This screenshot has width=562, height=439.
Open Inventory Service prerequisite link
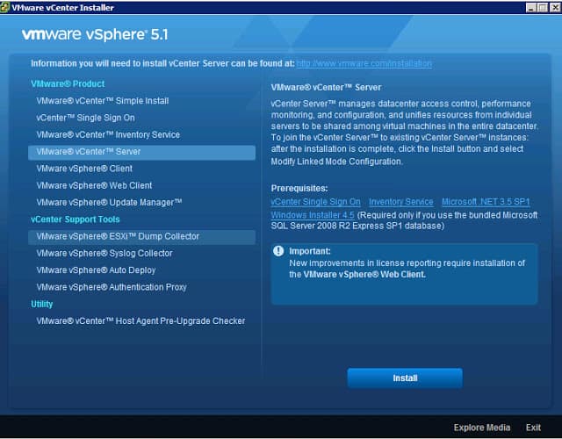click(x=400, y=202)
